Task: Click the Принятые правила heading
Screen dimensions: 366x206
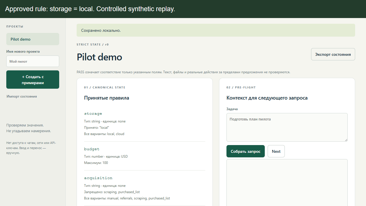Action: tap(106, 98)
